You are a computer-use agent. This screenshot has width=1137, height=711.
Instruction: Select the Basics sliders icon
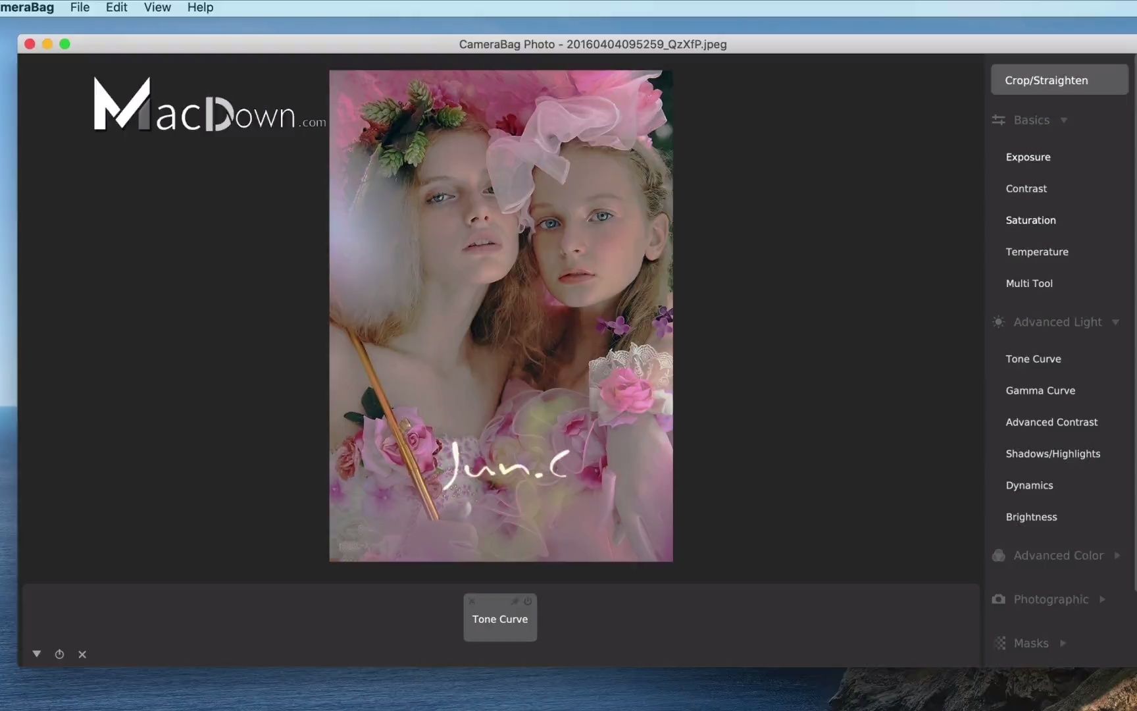pyautogui.click(x=998, y=120)
